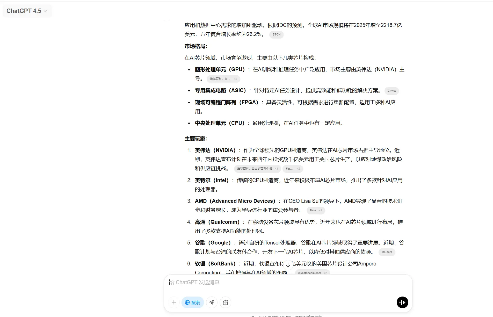Toggle the 搜索 web search button

click(x=192, y=302)
